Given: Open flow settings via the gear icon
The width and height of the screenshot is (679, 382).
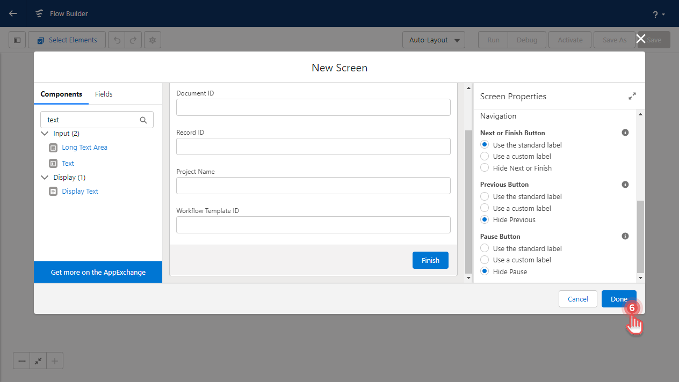Looking at the screenshot, I should [x=152, y=39].
